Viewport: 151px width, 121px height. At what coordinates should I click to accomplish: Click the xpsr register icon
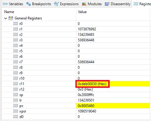[x=15, y=111]
